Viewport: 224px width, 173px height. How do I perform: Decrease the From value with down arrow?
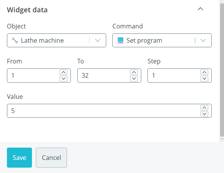[64, 78]
